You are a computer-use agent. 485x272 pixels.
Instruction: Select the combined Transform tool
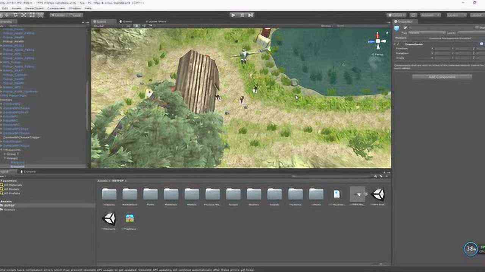(x=40, y=15)
